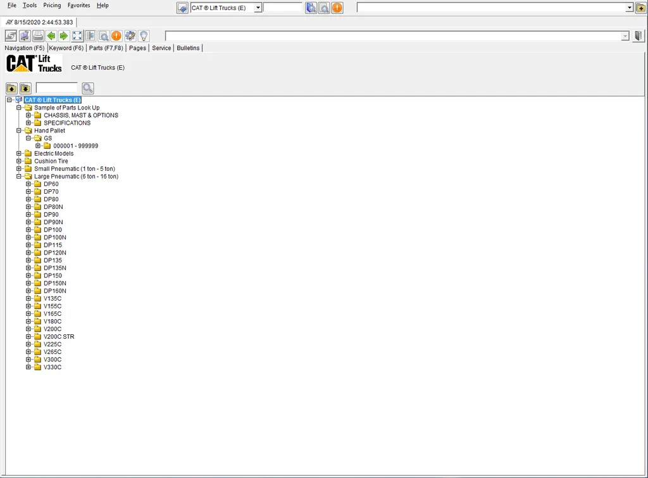Click the S-logo icon in the main toolbar
Image resolution: width=648 pixels, height=478 pixels.
(x=11, y=36)
